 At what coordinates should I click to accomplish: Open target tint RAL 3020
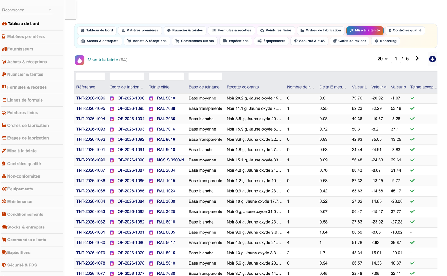(166, 211)
